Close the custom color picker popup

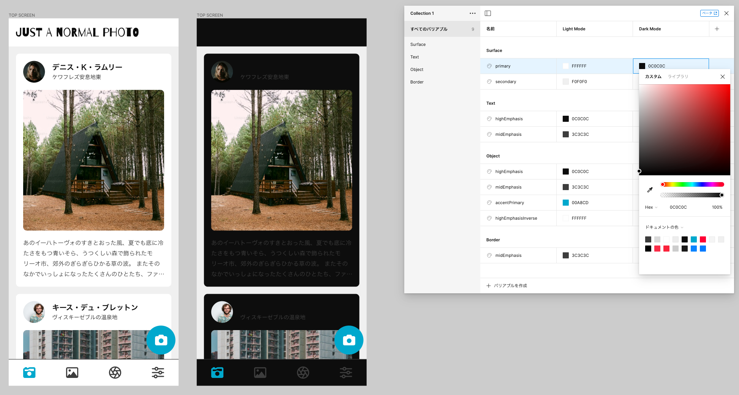(723, 77)
